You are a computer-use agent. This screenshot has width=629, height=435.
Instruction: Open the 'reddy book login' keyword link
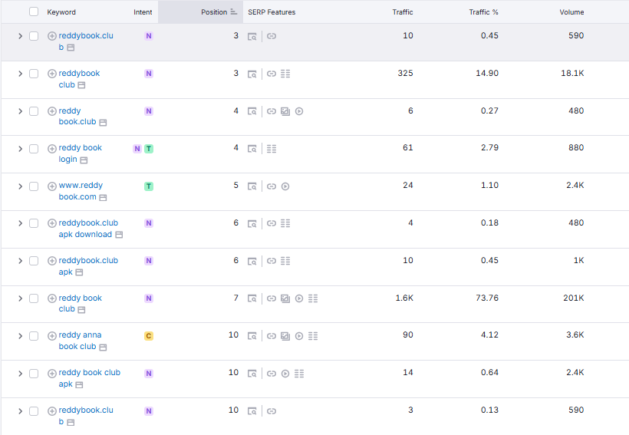80,153
